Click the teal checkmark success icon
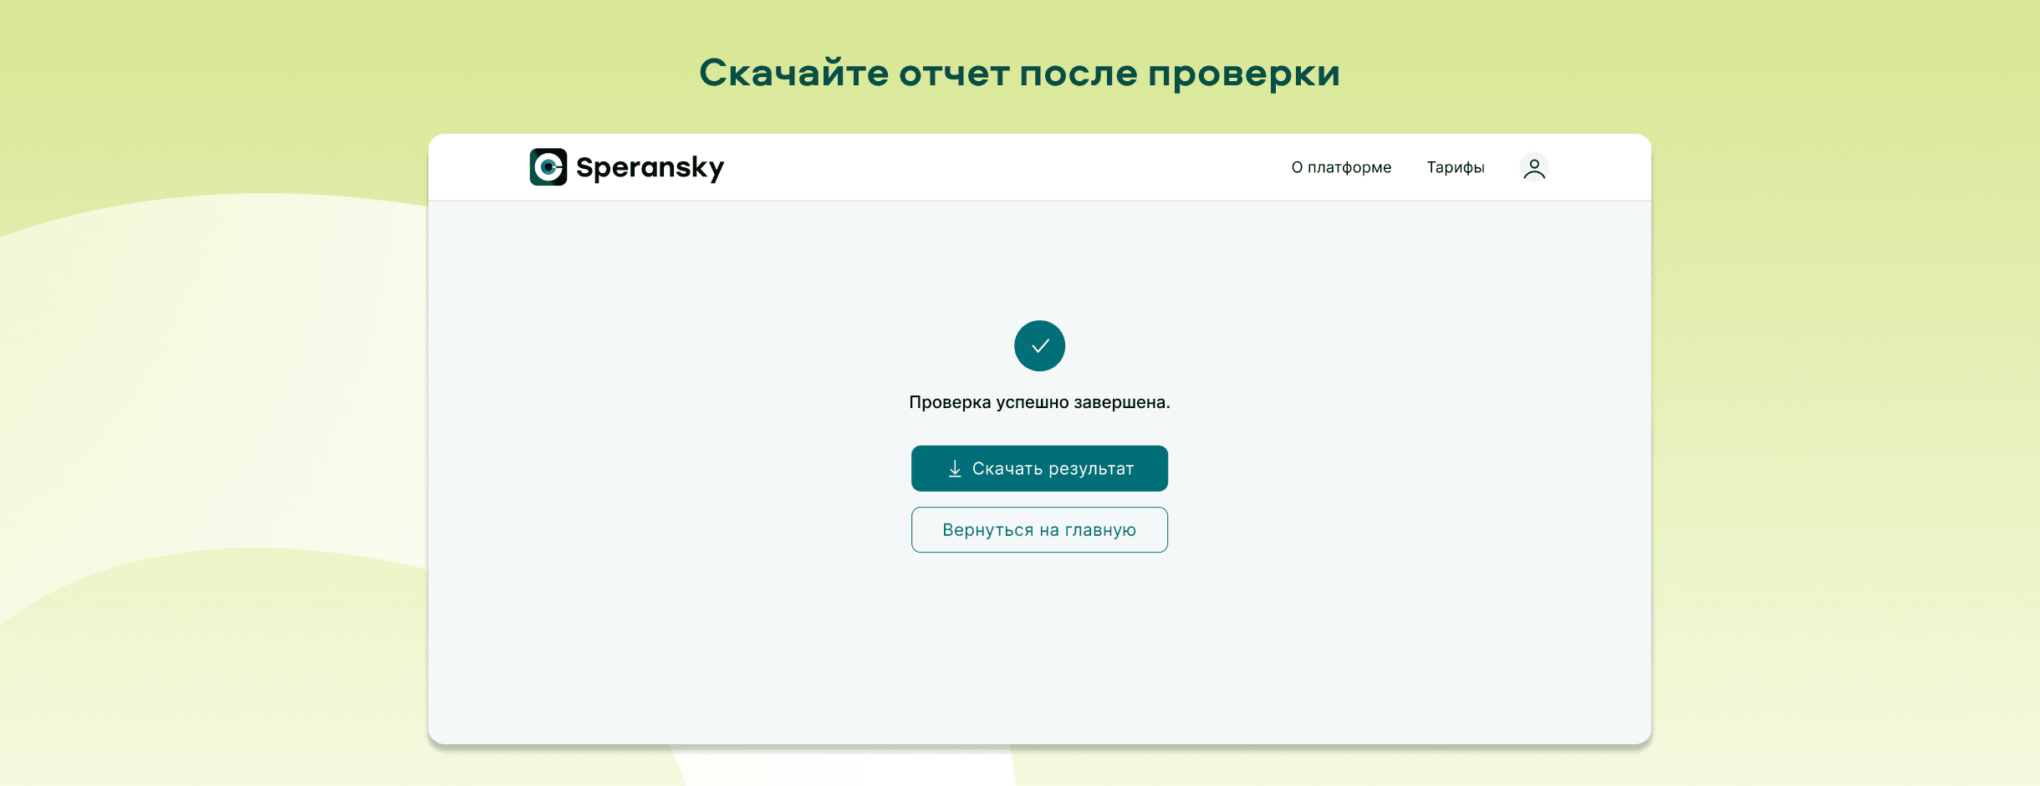2040x786 pixels. [x=1039, y=345]
